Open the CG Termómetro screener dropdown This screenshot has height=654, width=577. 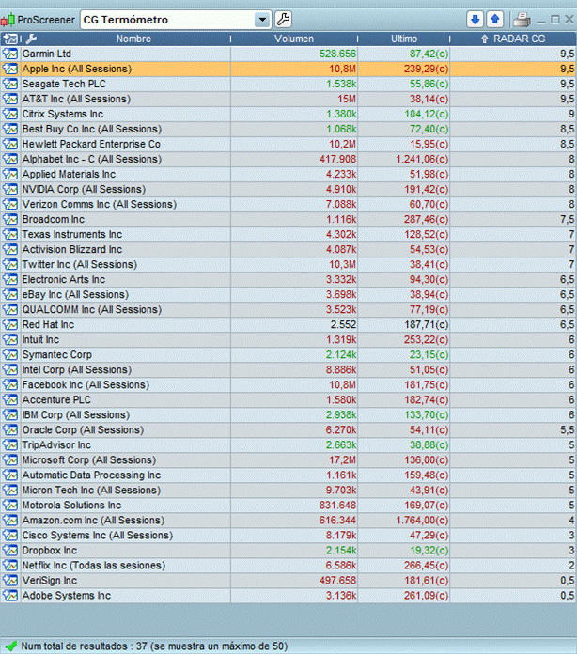click(261, 20)
